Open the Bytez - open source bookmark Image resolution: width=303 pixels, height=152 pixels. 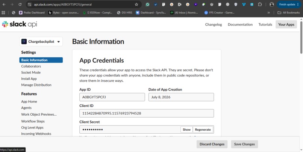[x=64, y=13]
